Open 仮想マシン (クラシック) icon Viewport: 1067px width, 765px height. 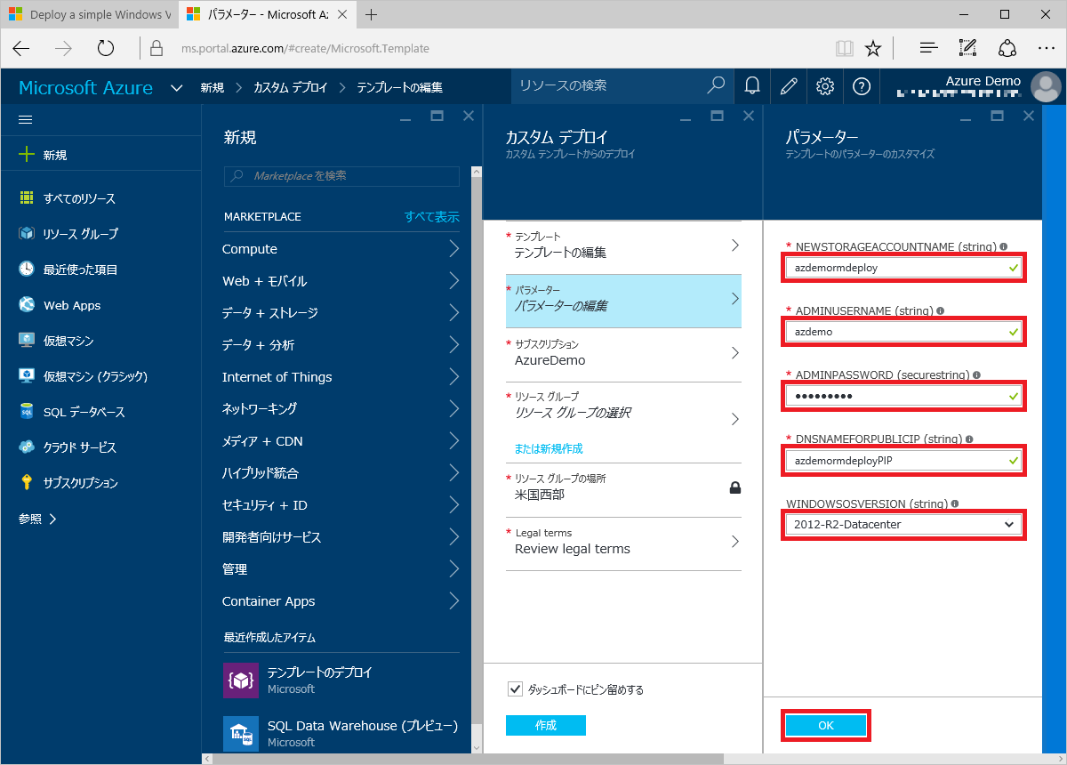point(27,376)
